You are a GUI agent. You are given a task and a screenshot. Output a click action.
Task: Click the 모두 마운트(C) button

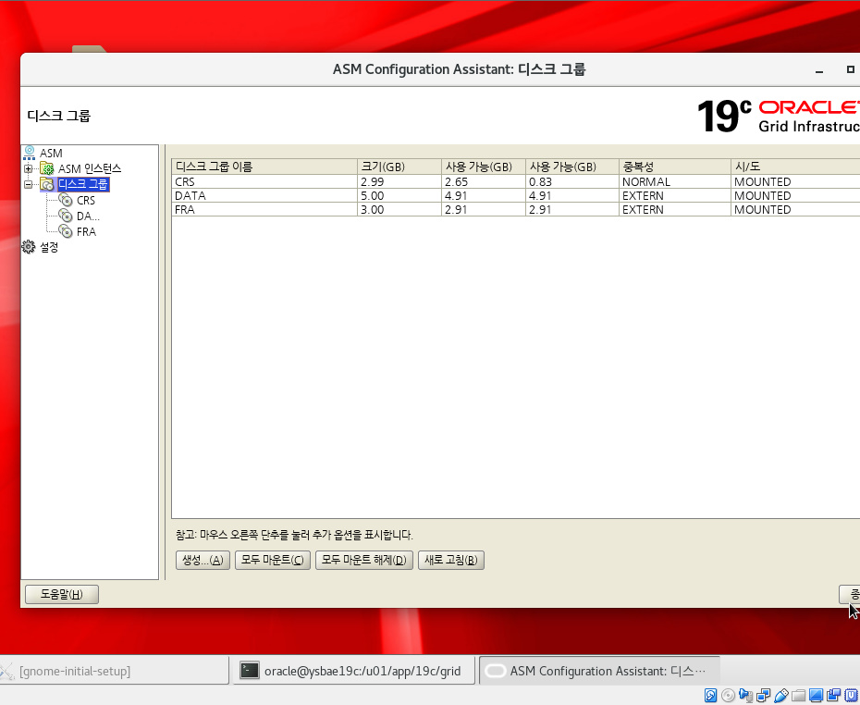pos(273,560)
